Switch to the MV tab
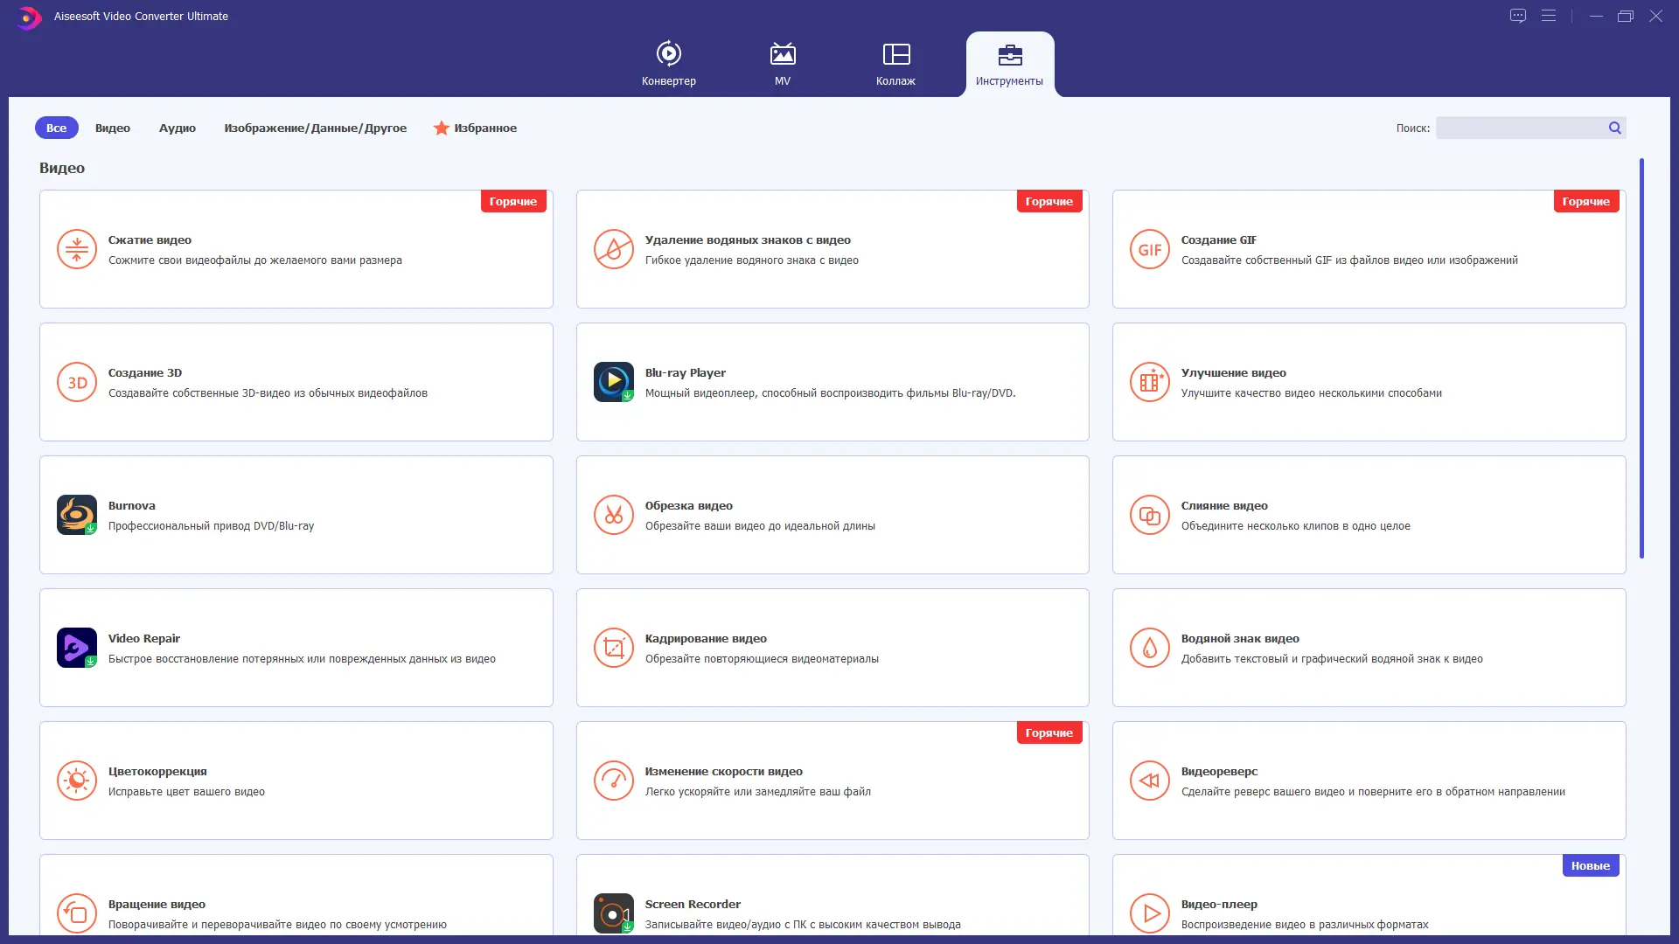1679x944 pixels. 783,64
